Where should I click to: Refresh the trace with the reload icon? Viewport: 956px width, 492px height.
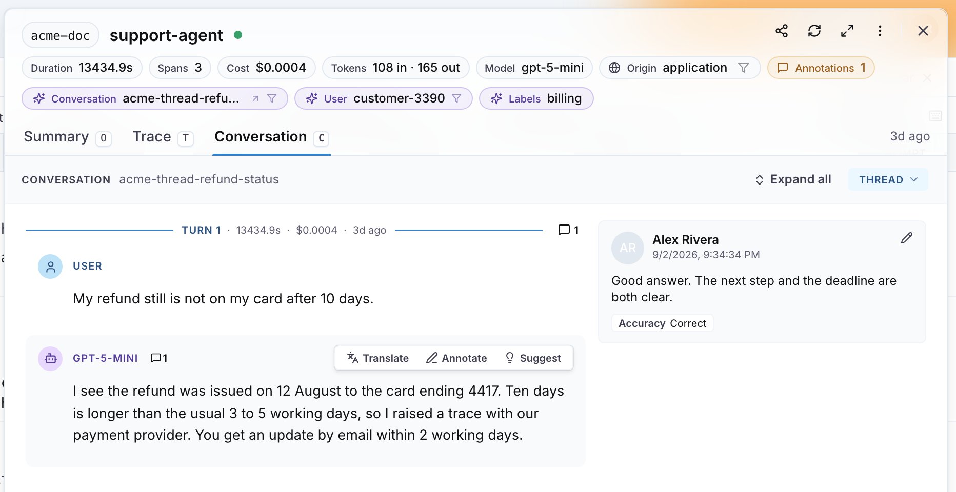(x=814, y=31)
